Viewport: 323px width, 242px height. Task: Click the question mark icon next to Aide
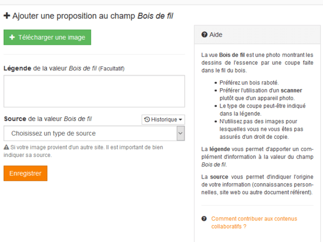pyautogui.click(x=205, y=34)
